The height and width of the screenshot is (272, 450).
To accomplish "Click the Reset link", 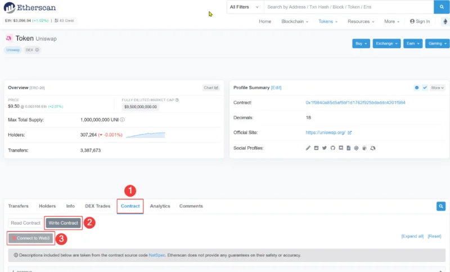I will pos(434,237).
